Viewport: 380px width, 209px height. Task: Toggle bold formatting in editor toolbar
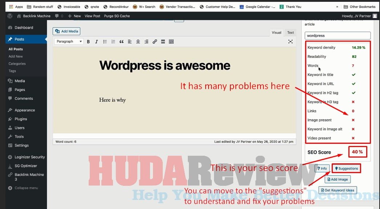tap(88, 42)
